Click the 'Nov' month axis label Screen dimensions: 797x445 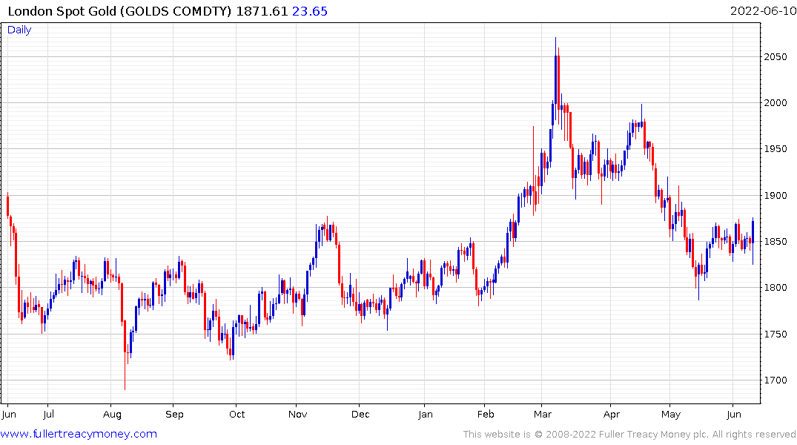(298, 415)
